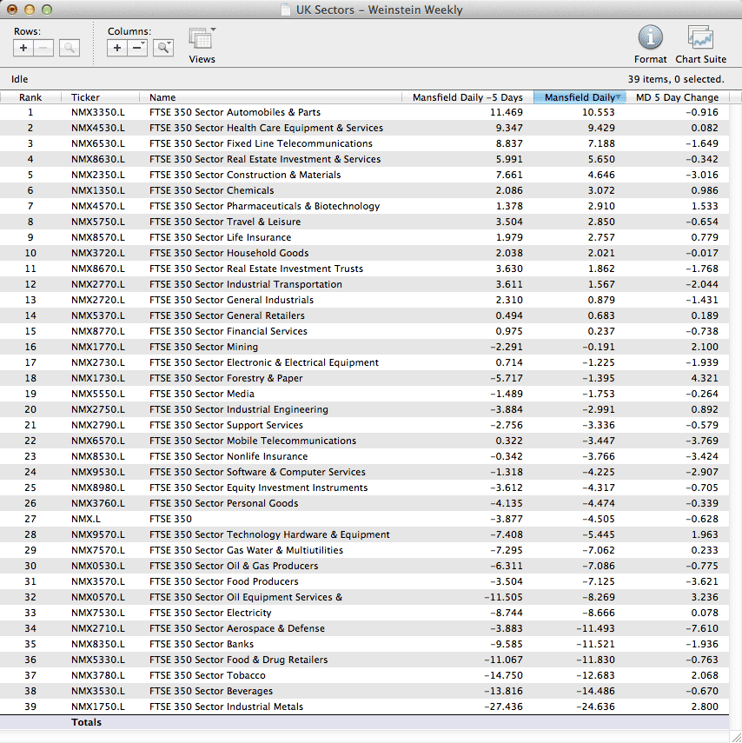Image resolution: width=742 pixels, height=743 pixels.
Task: Click the document icon in title bar
Action: (x=286, y=10)
